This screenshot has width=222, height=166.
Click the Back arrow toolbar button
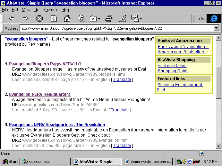[x=11, y=18]
